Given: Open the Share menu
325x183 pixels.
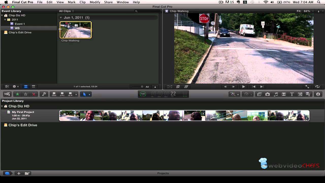Looking at the screenshot, I should [108, 2].
